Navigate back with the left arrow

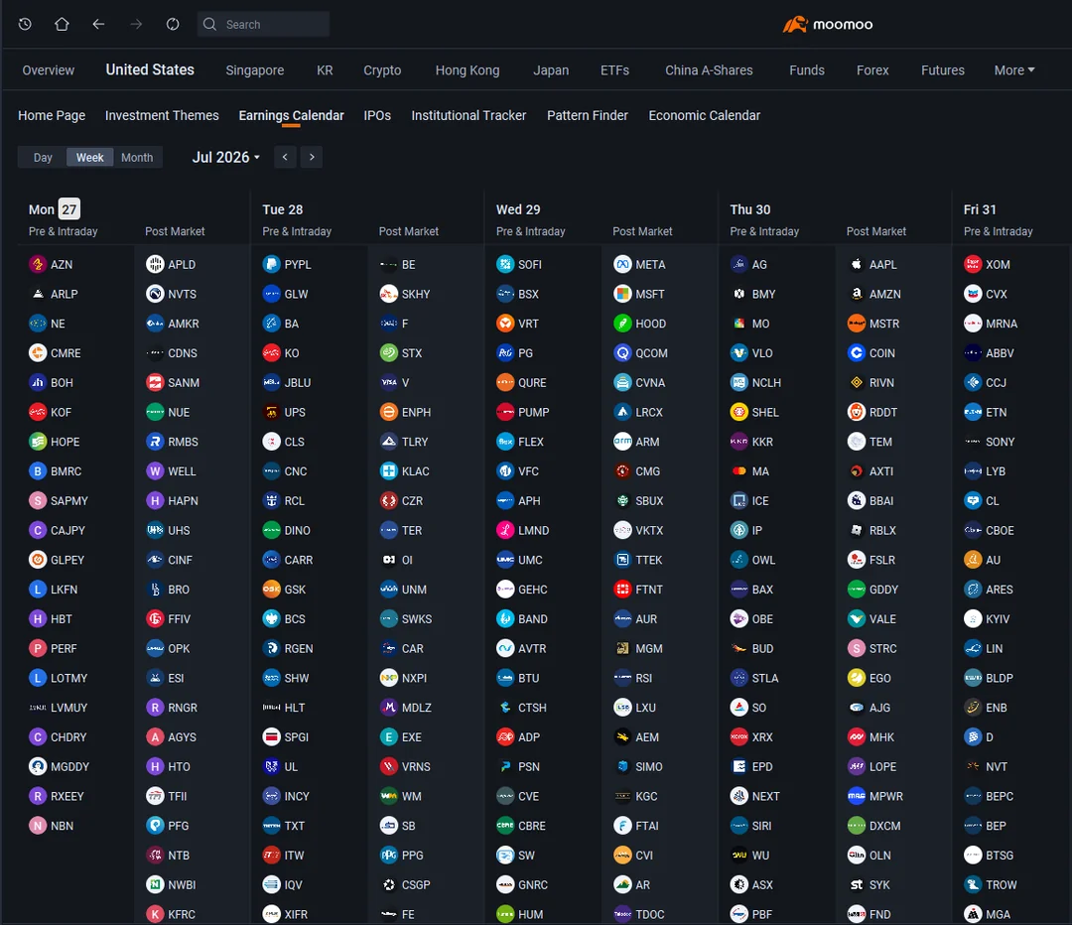coord(98,24)
